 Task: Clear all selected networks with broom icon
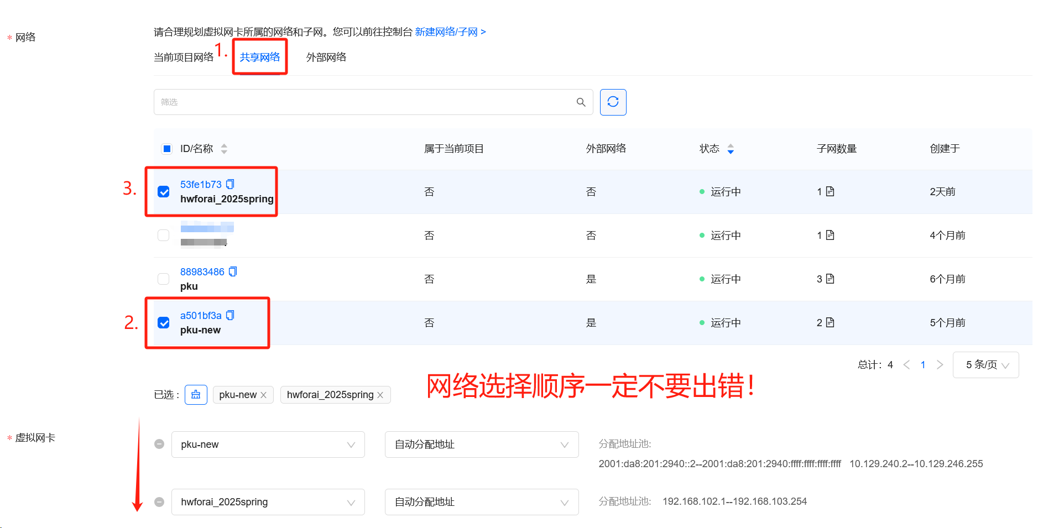click(196, 395)
